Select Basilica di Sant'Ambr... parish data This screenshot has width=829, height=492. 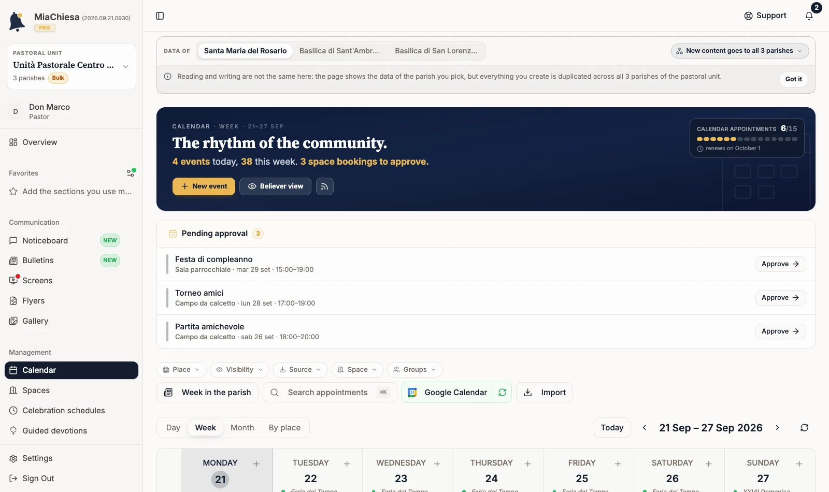point(339,51)
